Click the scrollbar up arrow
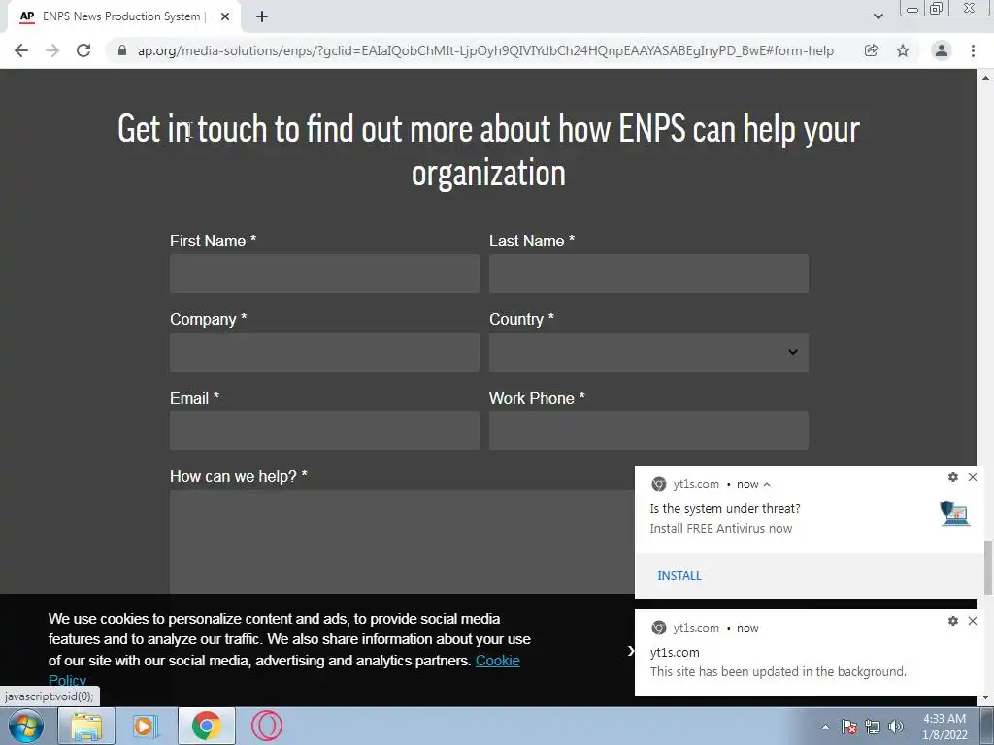Image resolution: width=994 pixels, height=745 pixels. [986, 78]
